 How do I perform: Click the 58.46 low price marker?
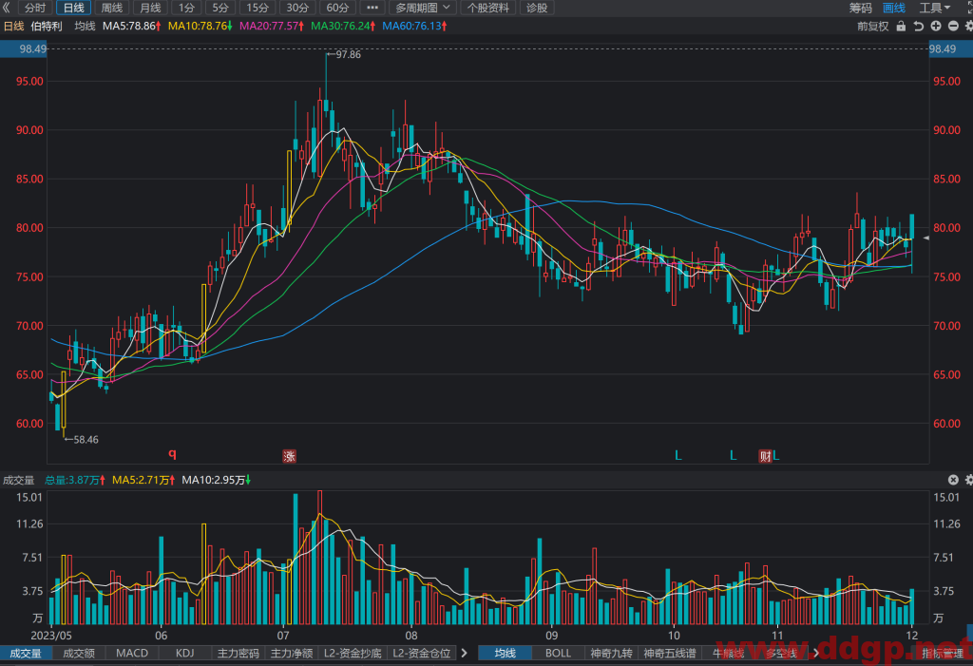pos(82,440)
